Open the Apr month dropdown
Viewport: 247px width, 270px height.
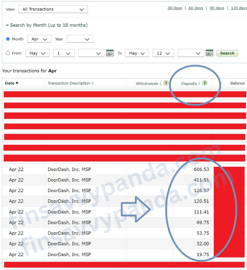39,39
